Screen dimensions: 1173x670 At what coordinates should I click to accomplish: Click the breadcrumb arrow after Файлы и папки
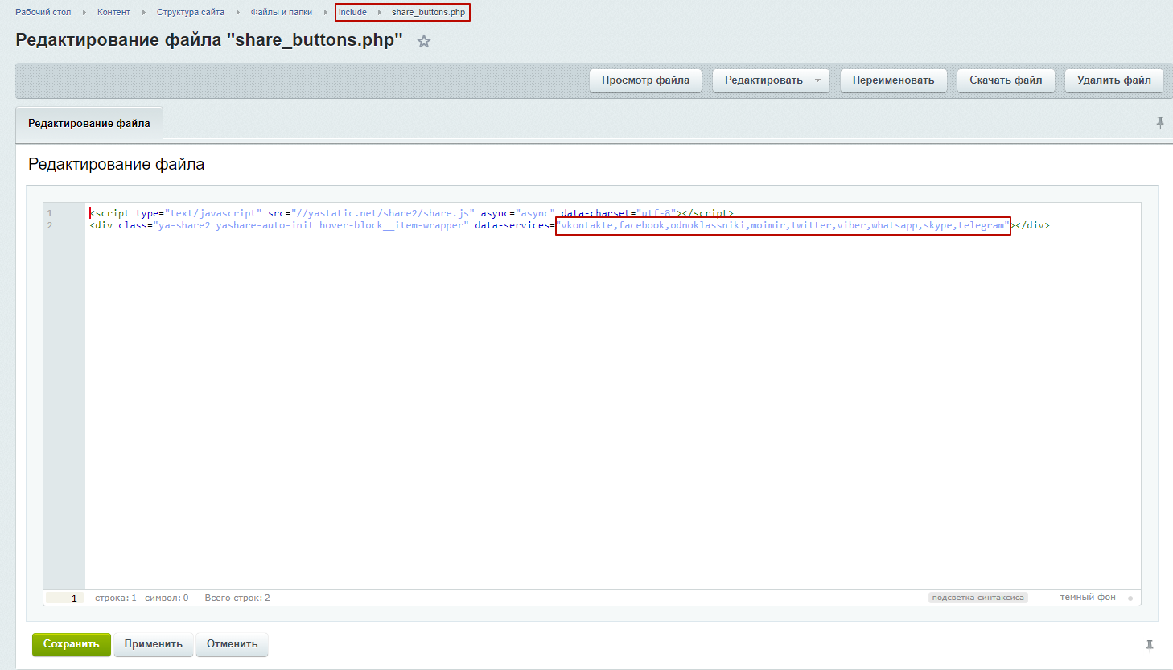325,12
